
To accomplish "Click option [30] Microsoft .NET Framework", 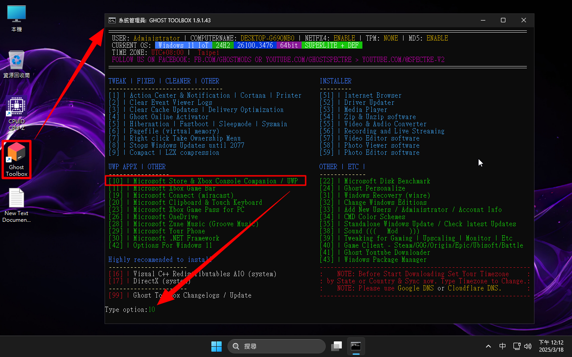I will (164, 238).
